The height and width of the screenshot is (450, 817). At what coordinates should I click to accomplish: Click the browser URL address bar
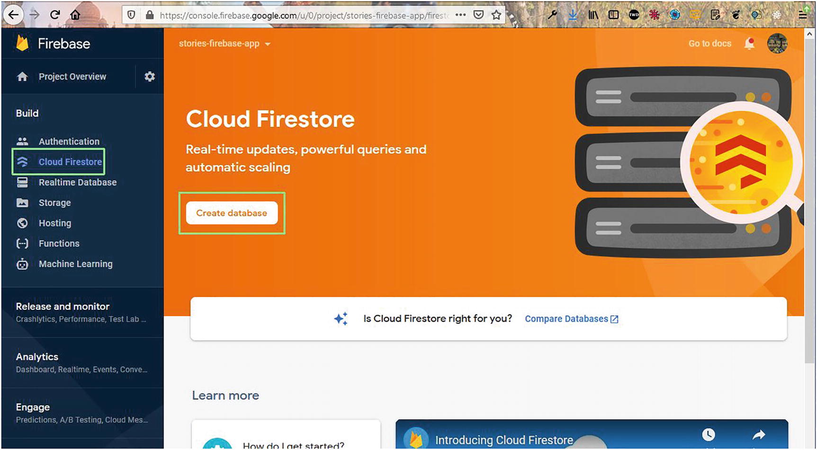coord(303,15)
